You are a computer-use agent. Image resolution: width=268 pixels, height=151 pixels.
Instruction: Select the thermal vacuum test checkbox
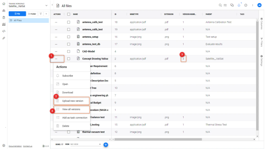(69, 132)
